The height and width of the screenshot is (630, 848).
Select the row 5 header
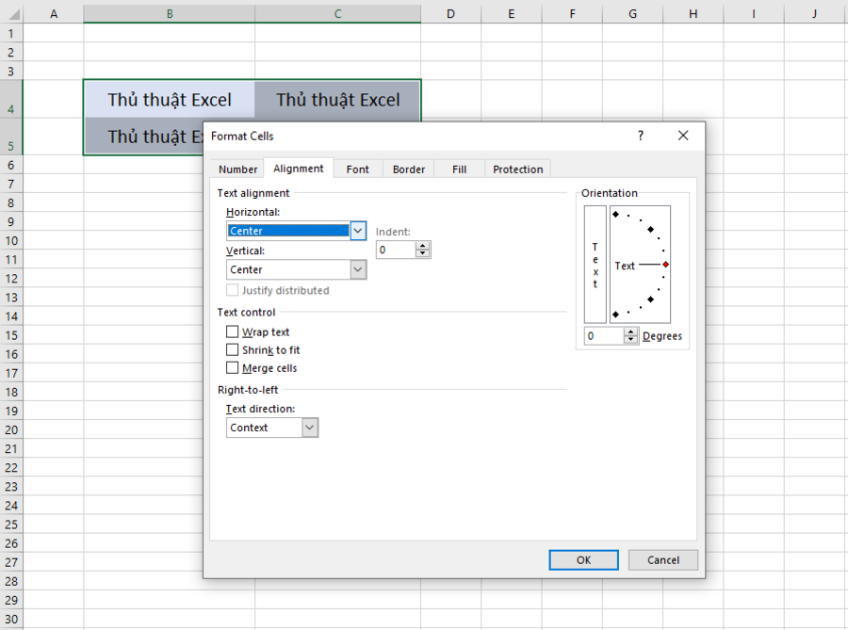point(11,137)
